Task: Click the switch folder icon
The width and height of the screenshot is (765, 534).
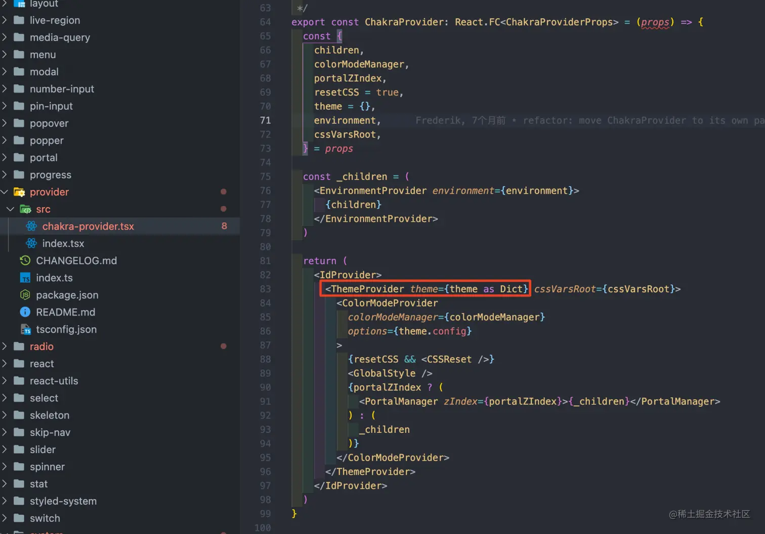Action: (19, 519)
